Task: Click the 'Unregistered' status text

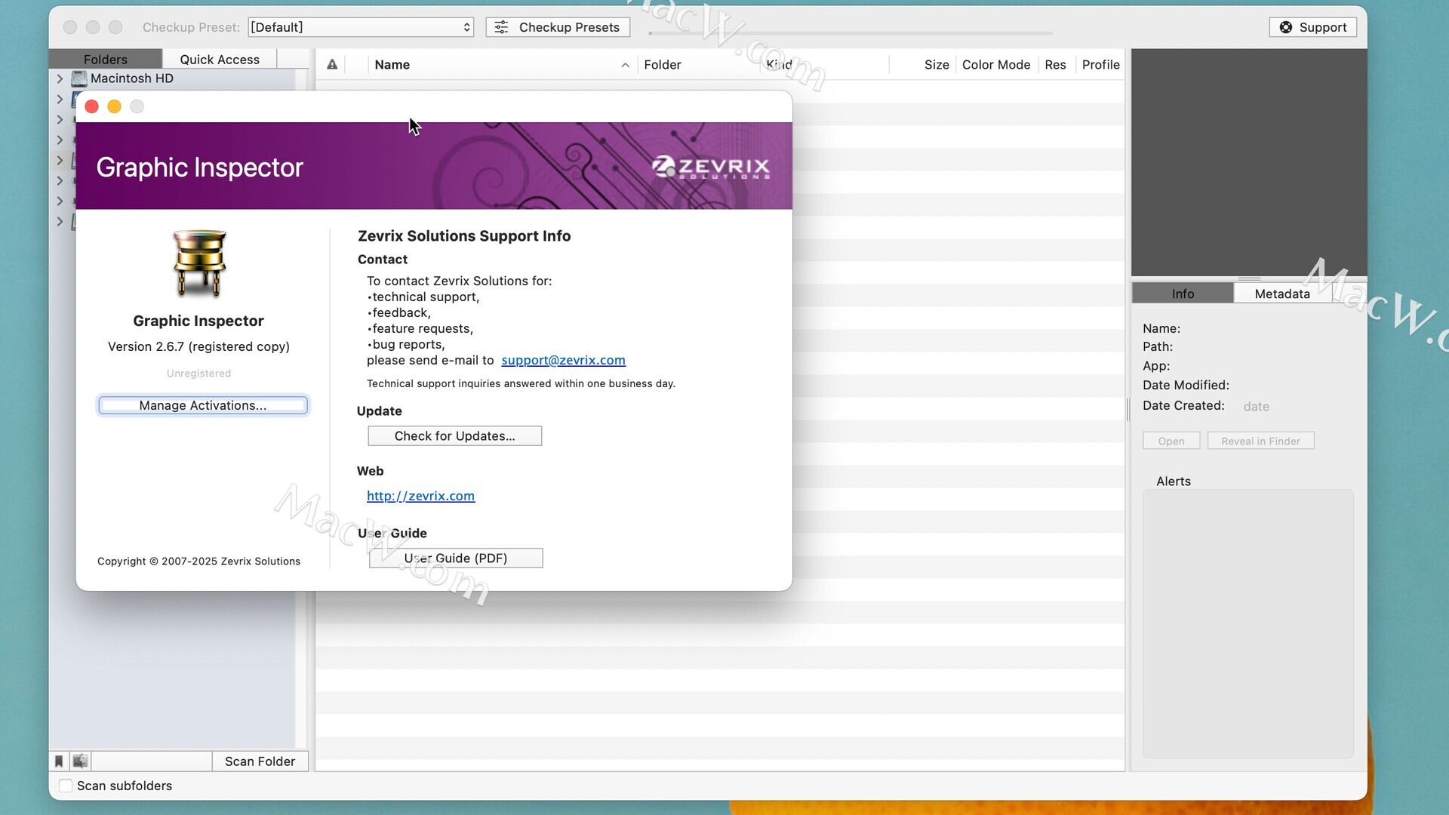Action: tap(198, 374)
